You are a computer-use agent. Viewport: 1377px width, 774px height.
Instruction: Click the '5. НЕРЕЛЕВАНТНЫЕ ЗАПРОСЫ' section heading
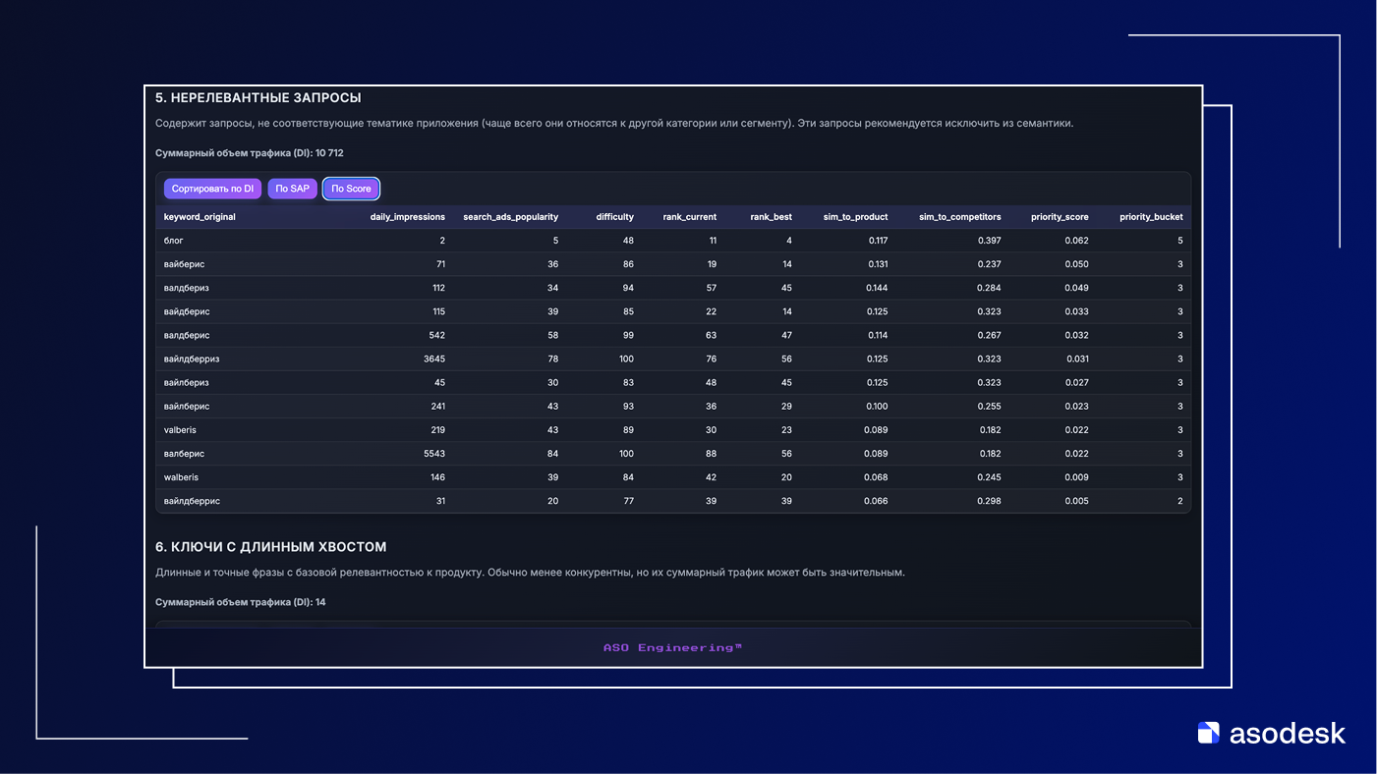(258, 98)
